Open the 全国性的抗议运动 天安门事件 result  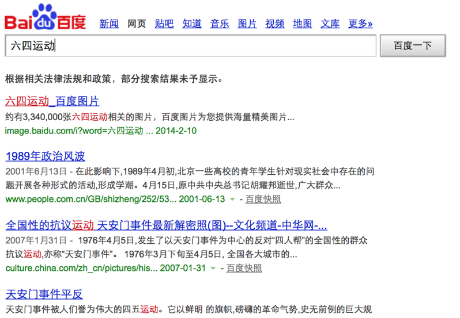166,225
